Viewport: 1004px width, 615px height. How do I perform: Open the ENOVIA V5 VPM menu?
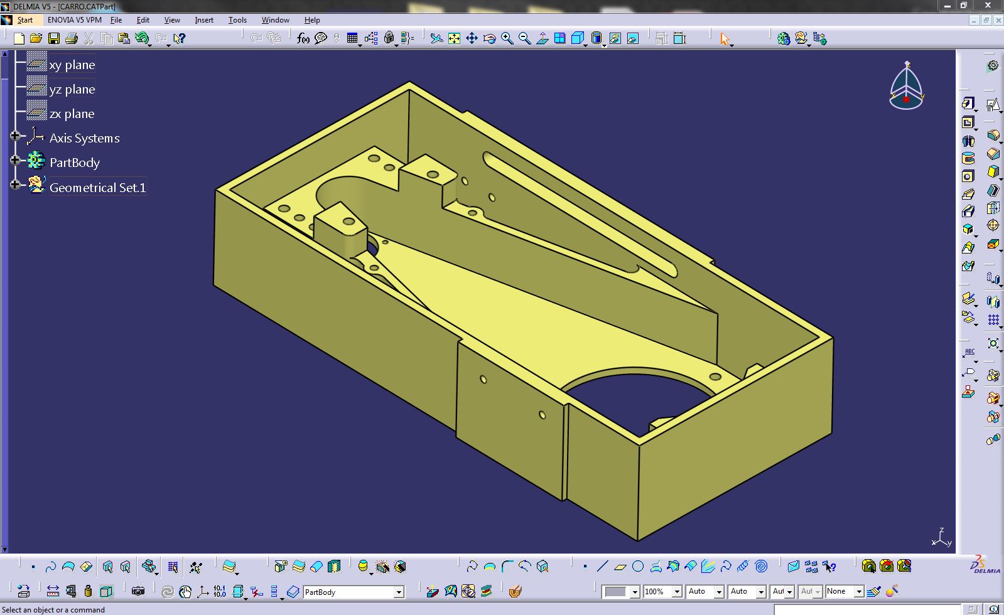(x=75, y=20)
